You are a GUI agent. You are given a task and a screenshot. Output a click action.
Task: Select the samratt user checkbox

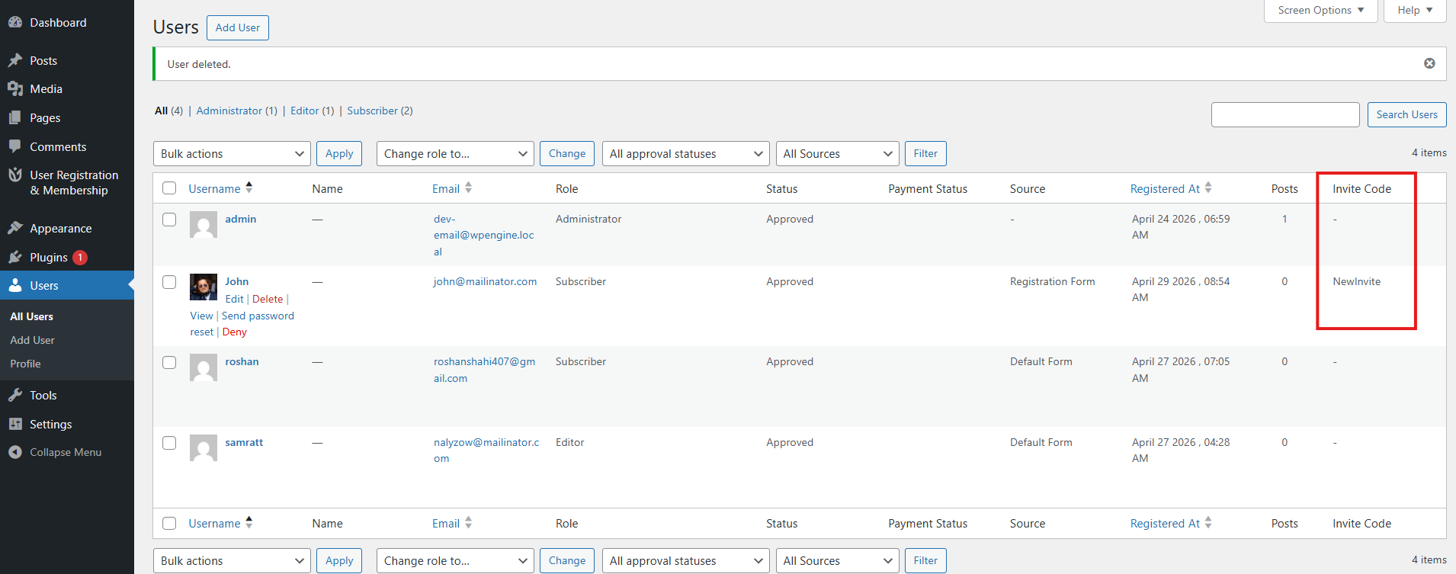click(x=169, y=443)
